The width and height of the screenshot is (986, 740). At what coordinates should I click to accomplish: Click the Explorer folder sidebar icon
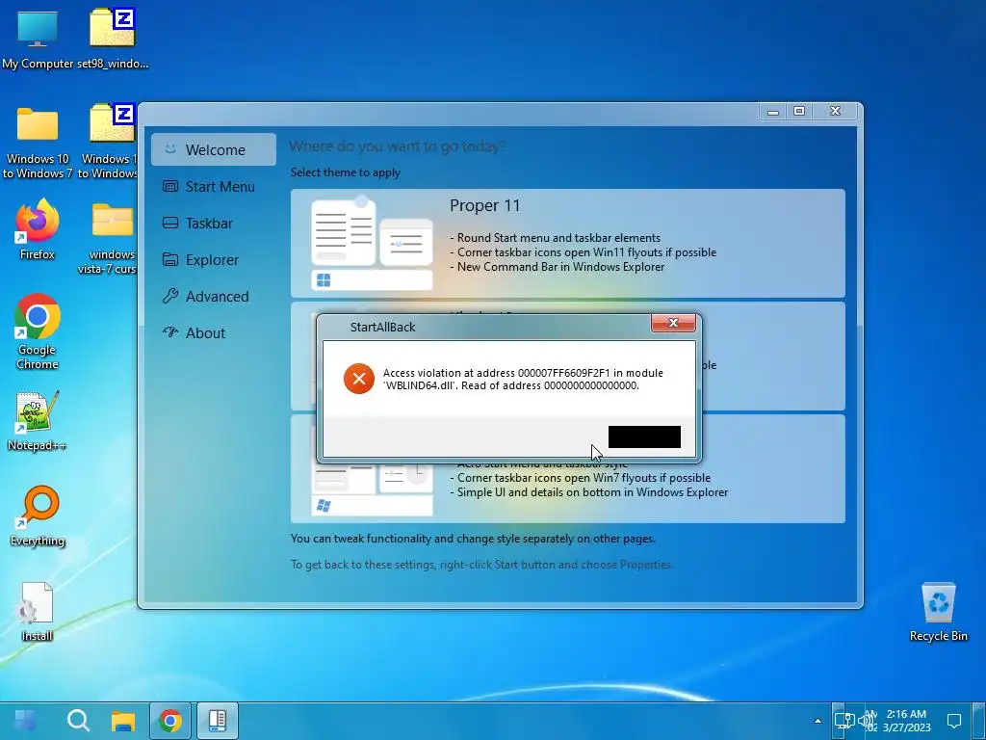[x=169, y=259]
